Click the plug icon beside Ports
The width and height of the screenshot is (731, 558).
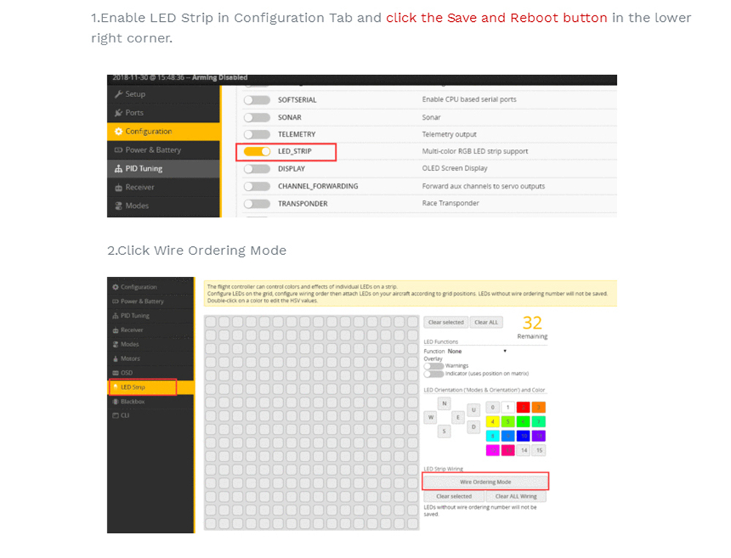(118, 113)
